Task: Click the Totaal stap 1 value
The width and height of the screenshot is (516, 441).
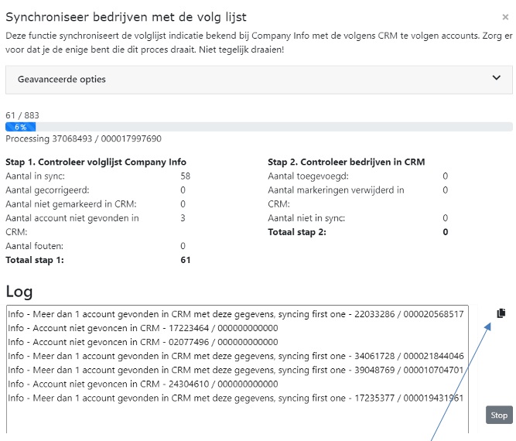Action: [185, 260]
